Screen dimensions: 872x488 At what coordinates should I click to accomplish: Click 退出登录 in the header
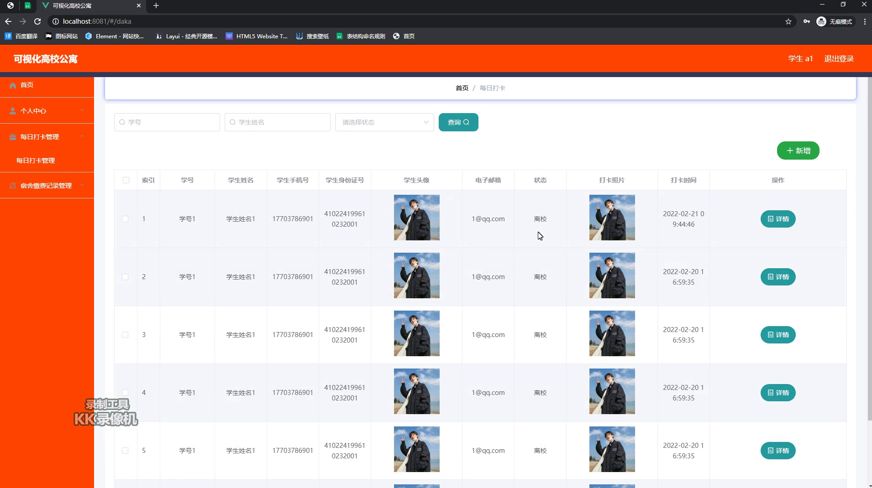coord(839,59)
